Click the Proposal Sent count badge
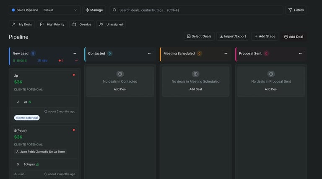 click(266, 53)
